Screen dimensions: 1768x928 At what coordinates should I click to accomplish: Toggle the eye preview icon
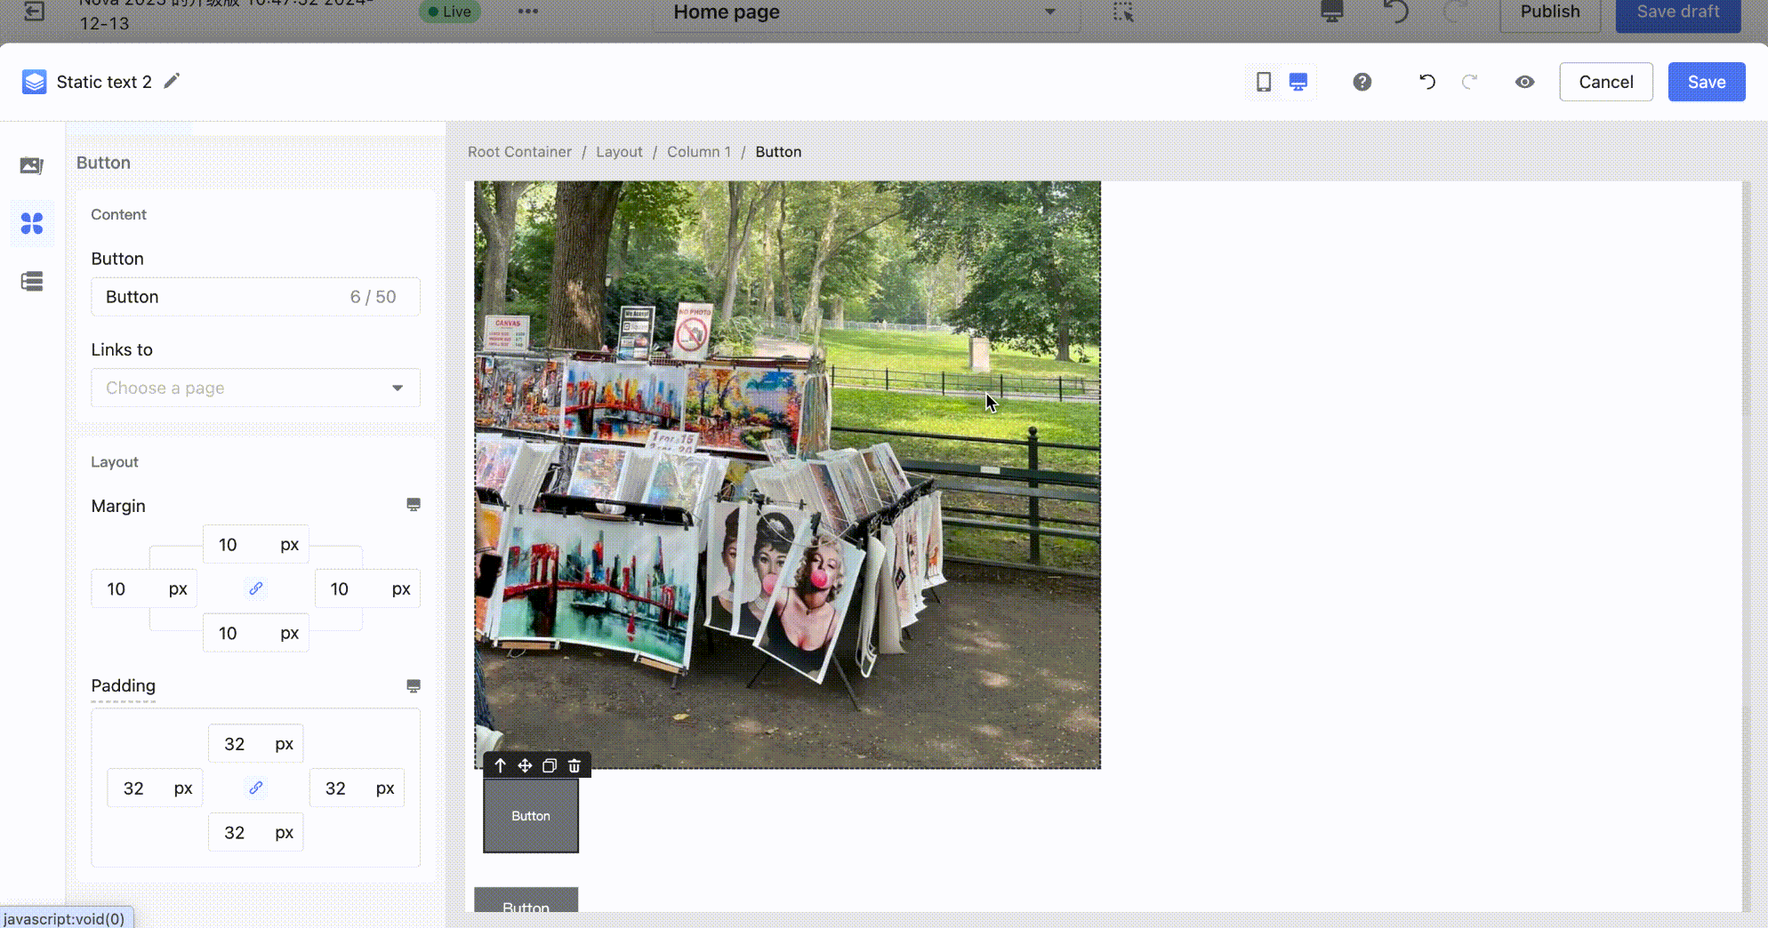(x=1524, y=82)
